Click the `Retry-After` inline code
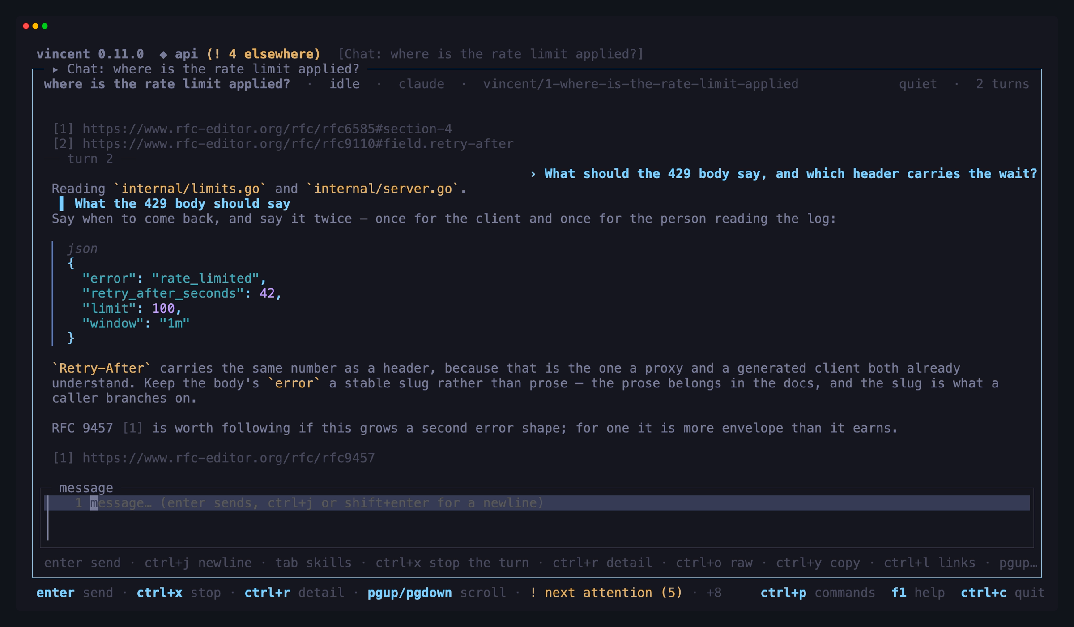The width and height of the screenshot is (1074, 627). (102, 368)
